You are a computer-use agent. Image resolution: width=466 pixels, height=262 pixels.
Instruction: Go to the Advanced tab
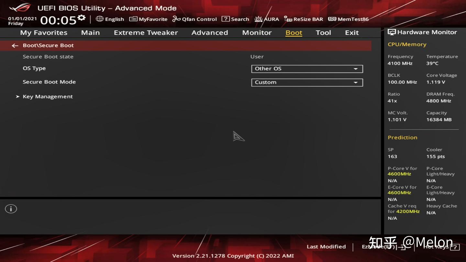(210, 32)
